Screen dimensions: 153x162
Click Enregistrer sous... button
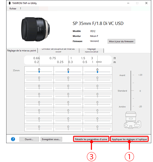point(51,139)
